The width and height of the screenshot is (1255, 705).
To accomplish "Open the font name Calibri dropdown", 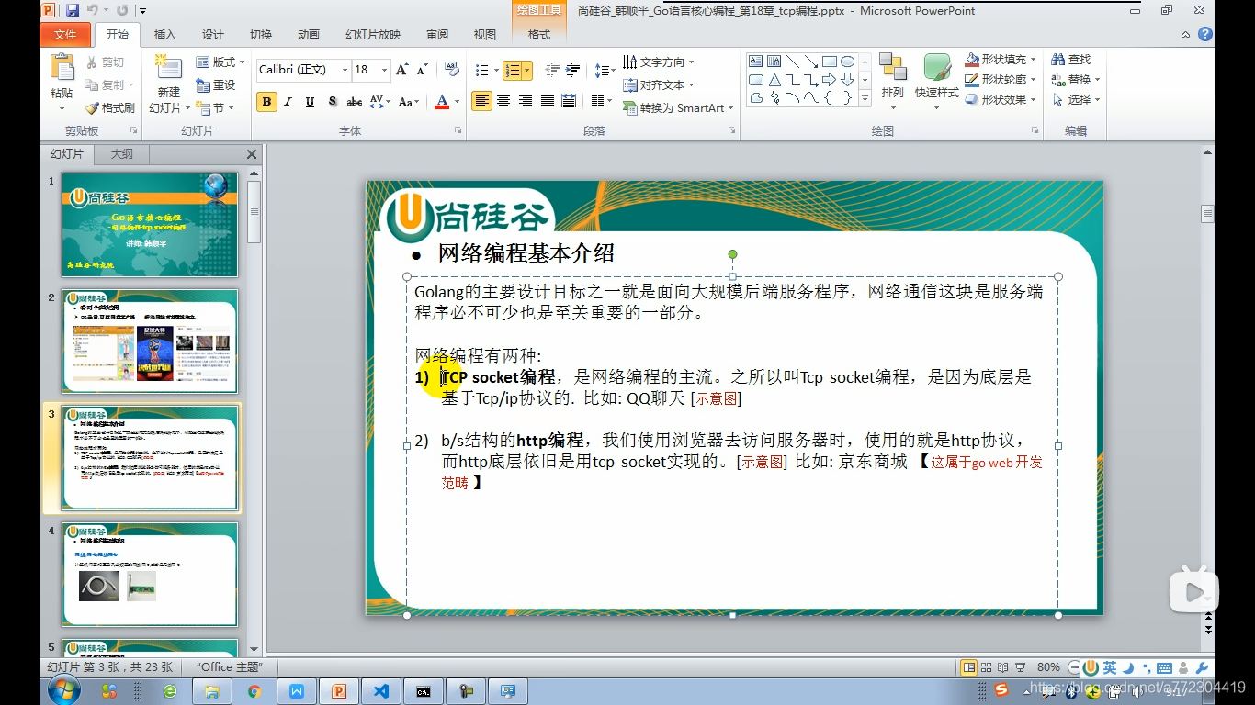I will (345, 70).
